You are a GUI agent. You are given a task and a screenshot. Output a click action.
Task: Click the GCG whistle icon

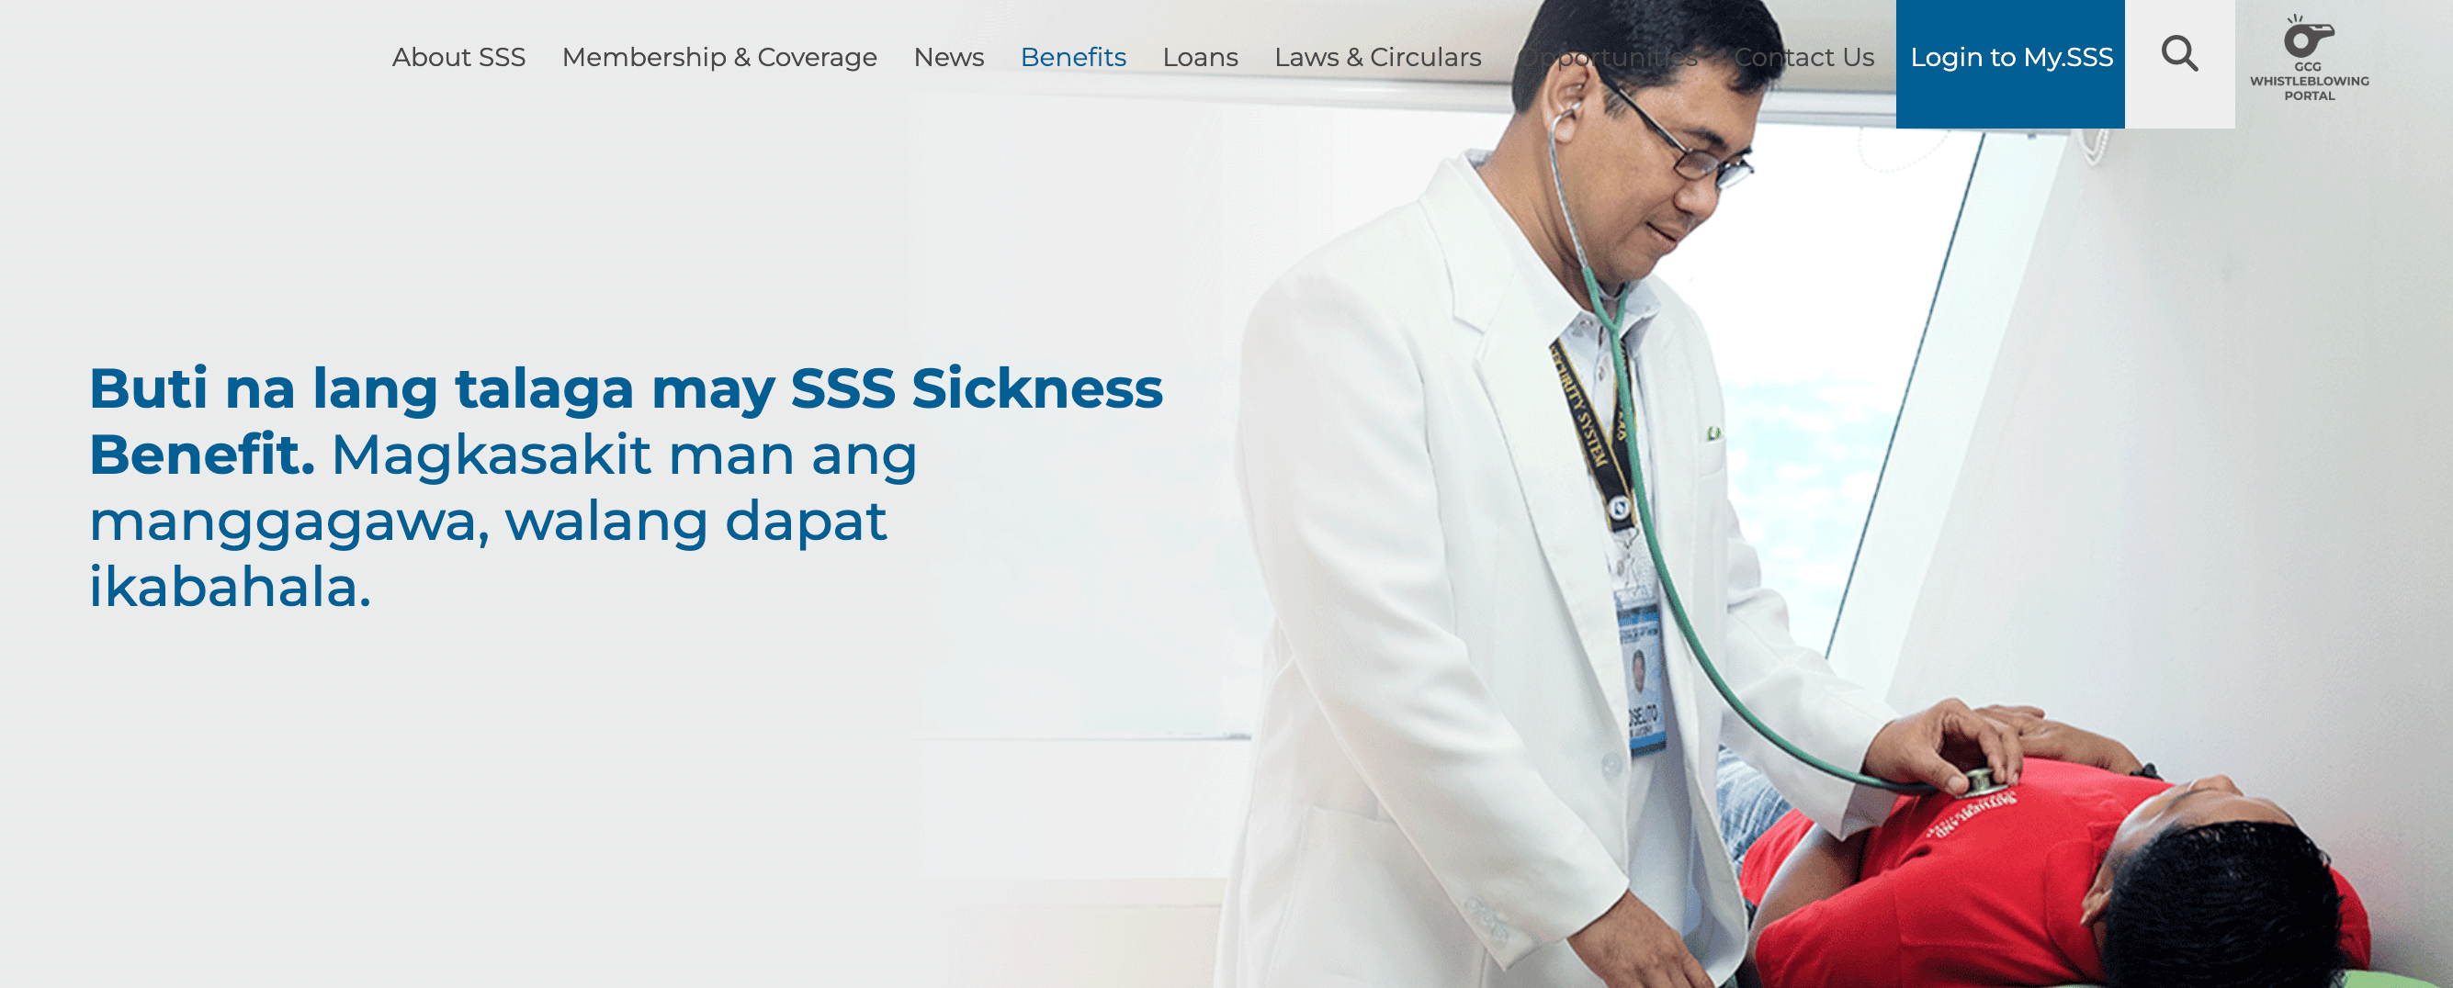(x=2308, y=37)
